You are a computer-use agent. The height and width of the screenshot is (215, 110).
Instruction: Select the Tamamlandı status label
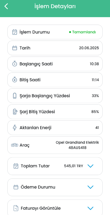(84, 32)
